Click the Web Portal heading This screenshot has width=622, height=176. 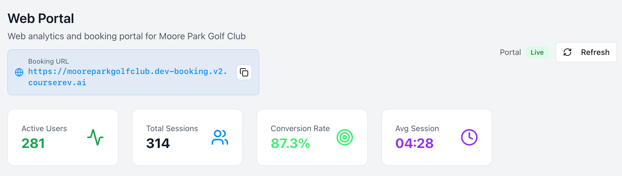click(41, 18)
